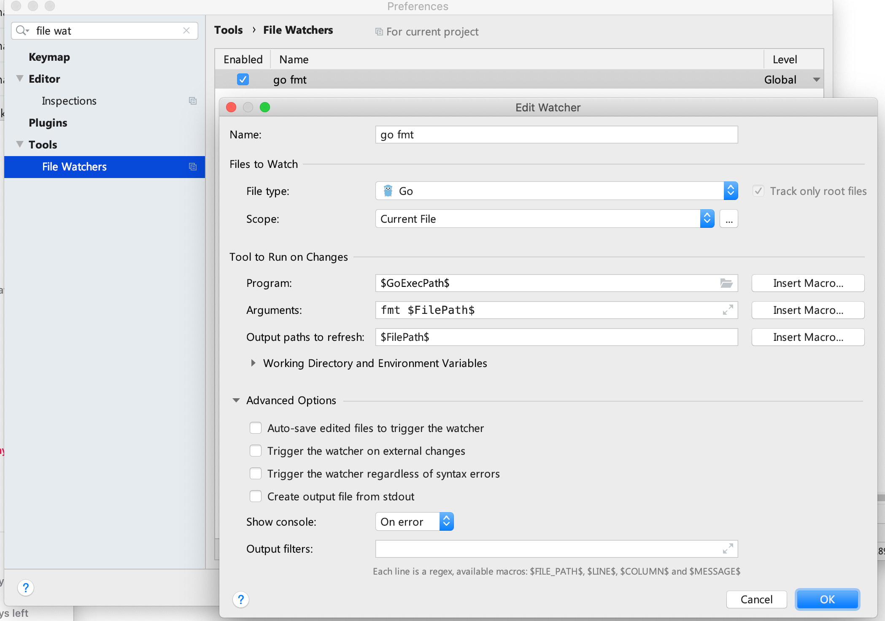The image size is (885, 621).
Task: Expand Working Directory and Environment Variables
Action: [253, 363]
